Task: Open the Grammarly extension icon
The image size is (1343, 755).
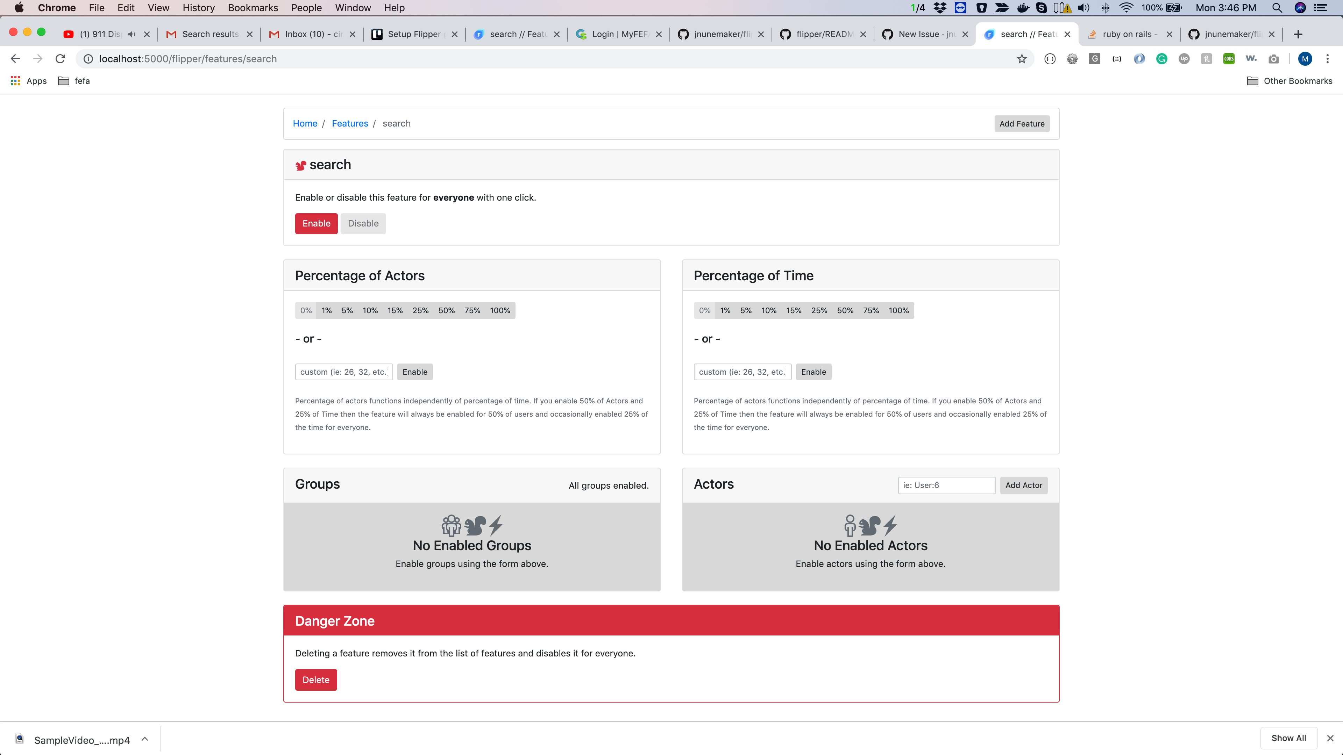Action: tap(1161, 58)
